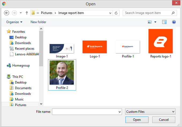
Task: Select This PC
Action: click(18, 77)
